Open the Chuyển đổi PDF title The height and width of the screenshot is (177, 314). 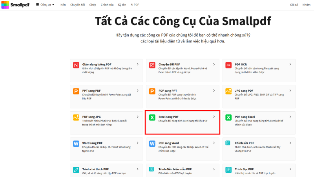click(x=169, y=65)
